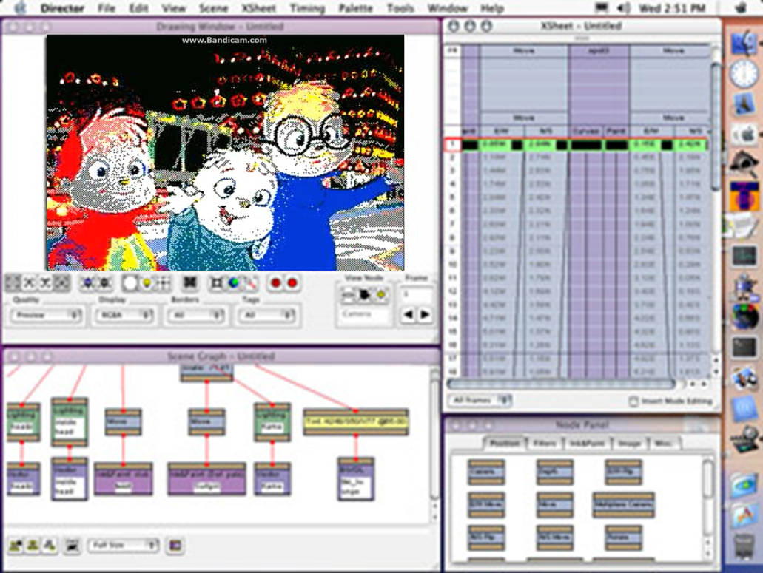Click the black arrow View Node icon
763x573 pixels.
click(364, 294)
